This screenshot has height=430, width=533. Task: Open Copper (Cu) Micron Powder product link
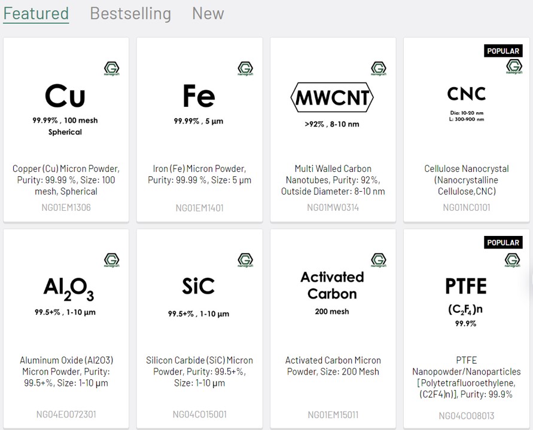coord(66,180)
